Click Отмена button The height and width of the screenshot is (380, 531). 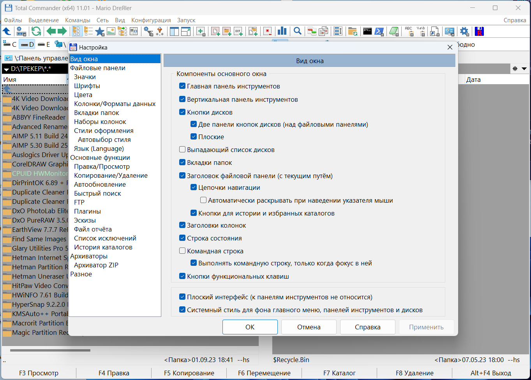pos(309,327)
